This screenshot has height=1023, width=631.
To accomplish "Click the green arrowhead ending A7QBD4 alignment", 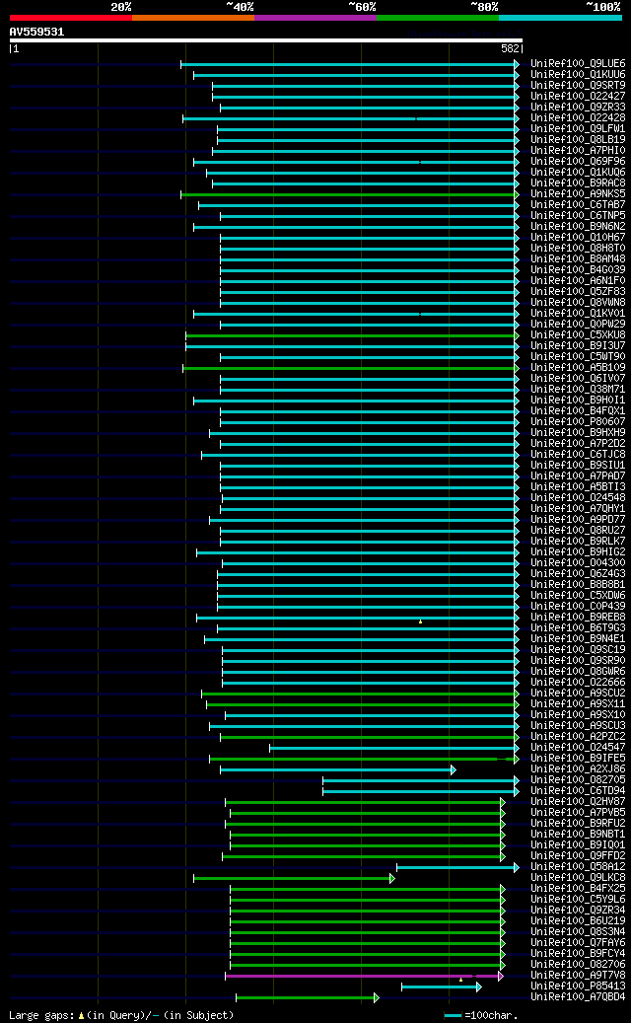I will click(x=376, y=997).
